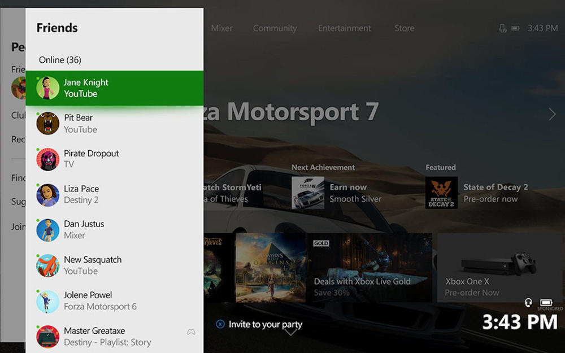Open Deals with Xbox Live Gold tile
The height and width of the screenshot is (353, 565).
[370, 268]
